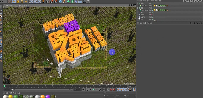Play the animation forward
The width and height of the screenshot is (203, 98).
pyautogui.click(x=94, y=90)
